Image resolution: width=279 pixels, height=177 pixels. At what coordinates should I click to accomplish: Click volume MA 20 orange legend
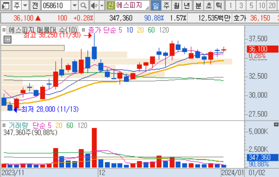pyautogui.click(x=59, y=125)
